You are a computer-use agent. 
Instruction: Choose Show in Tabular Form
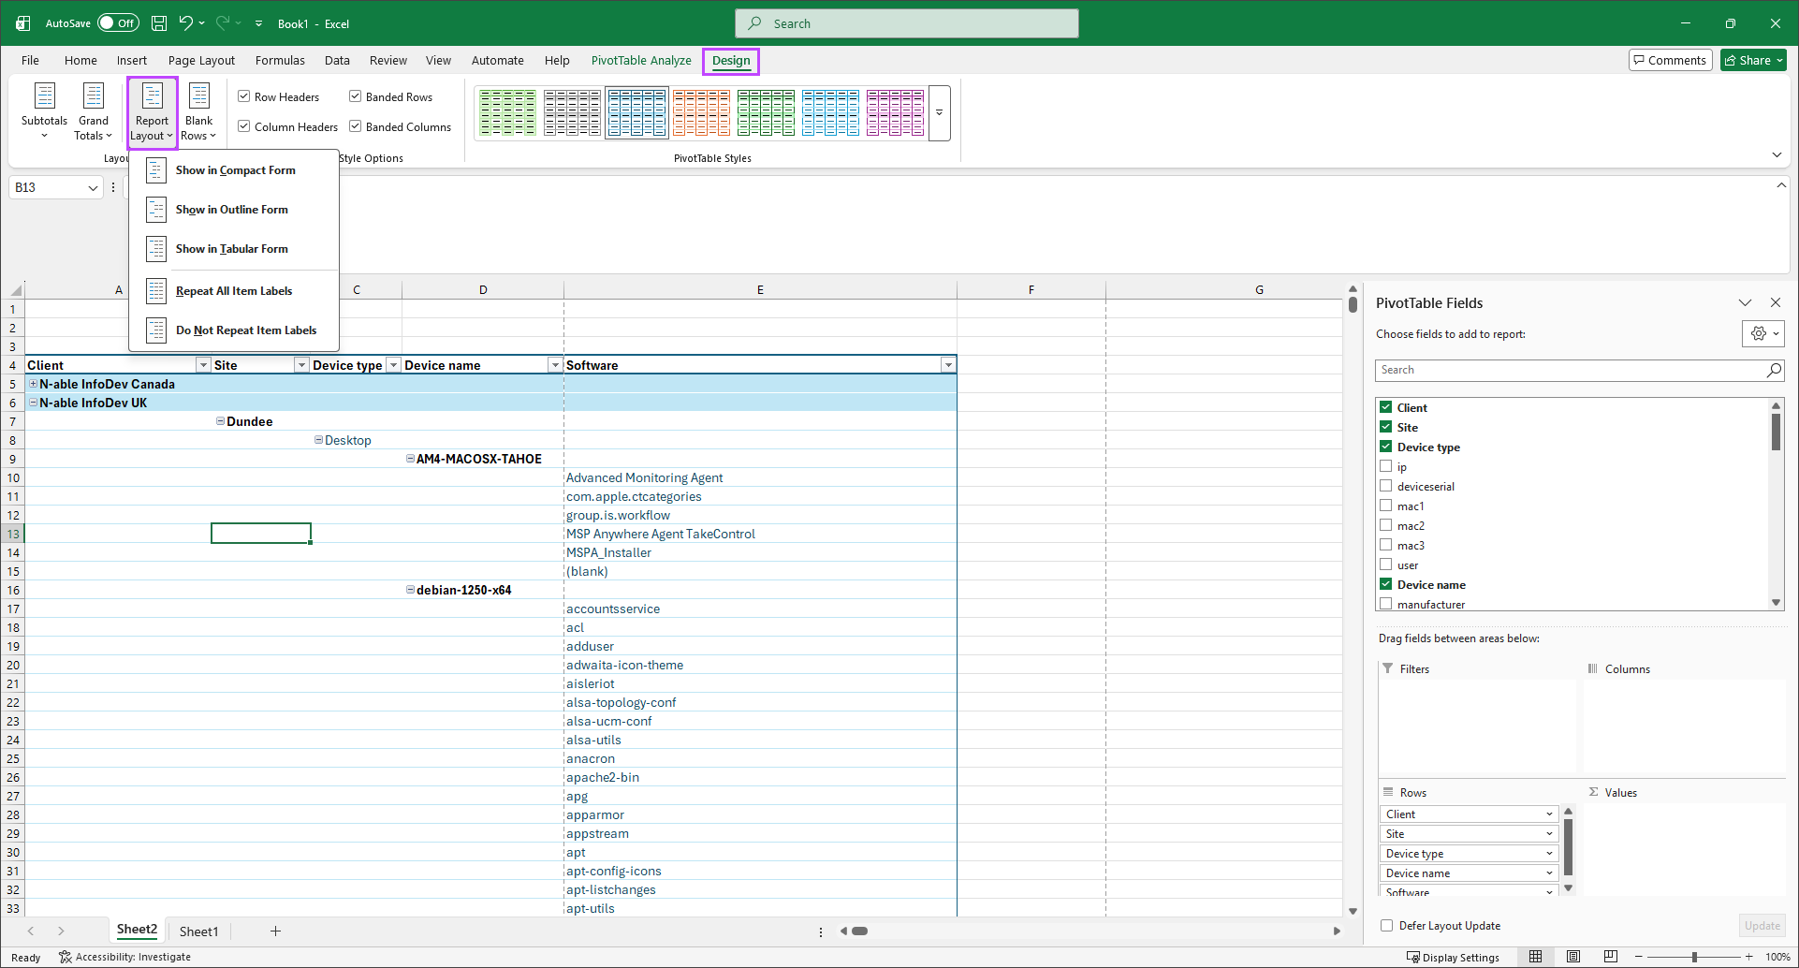pos(232,249)
